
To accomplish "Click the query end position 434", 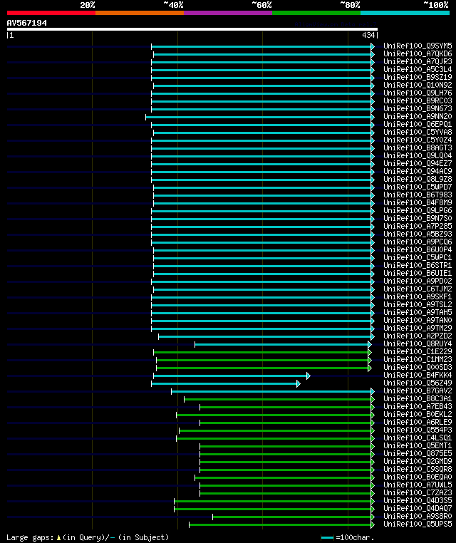I will [x=368, y=35].
